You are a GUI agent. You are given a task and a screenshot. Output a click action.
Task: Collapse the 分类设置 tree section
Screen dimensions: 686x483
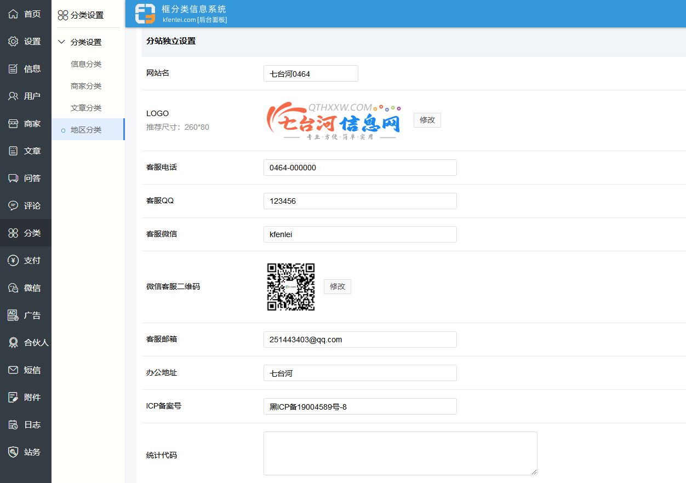coord(61,42)
